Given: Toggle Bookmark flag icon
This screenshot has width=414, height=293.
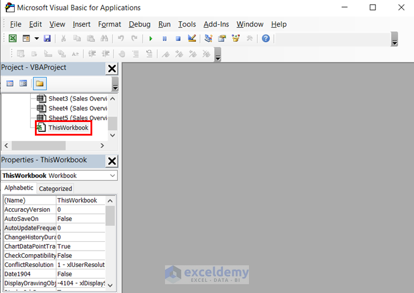Looking at the screenshot, I should tap(166, 54).
